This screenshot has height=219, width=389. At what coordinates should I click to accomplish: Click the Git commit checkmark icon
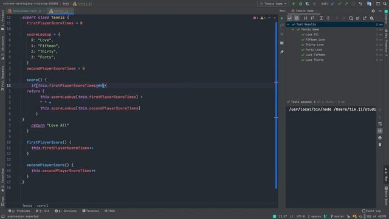[x=340, y=4]
